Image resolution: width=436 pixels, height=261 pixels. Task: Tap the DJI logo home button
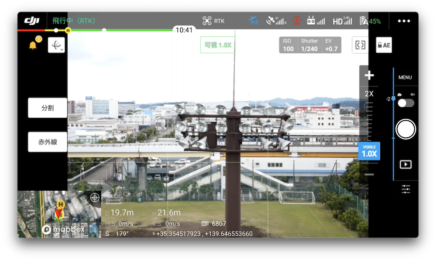pos(32,21)
